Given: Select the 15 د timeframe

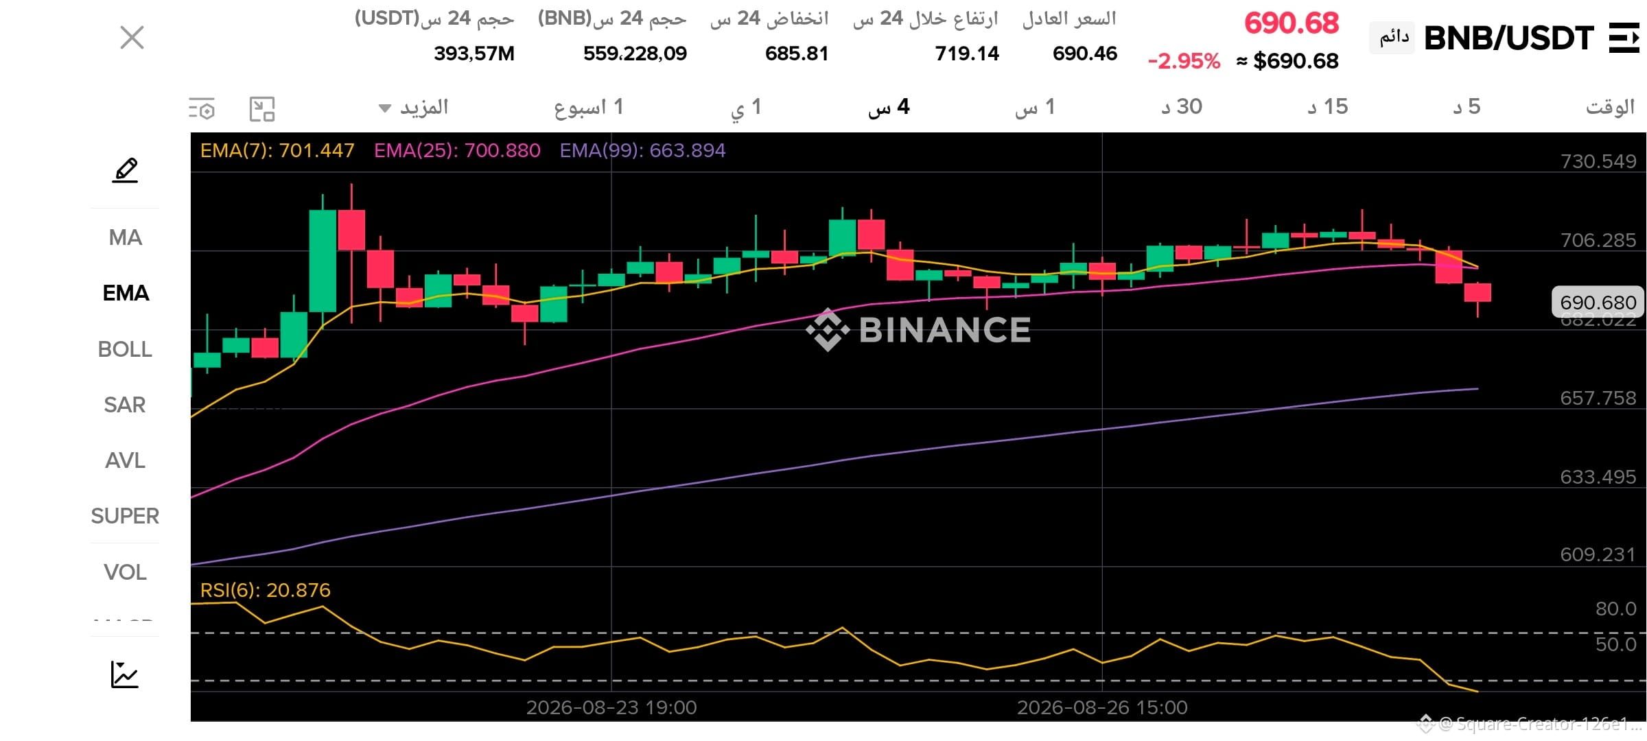Looking at the screenshot, I should (x=1328, y=108).
